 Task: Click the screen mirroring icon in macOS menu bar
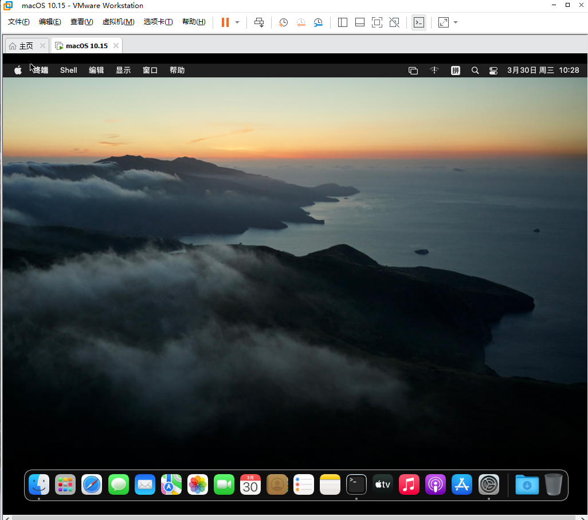pyautogui.click(x=413, y=71)
